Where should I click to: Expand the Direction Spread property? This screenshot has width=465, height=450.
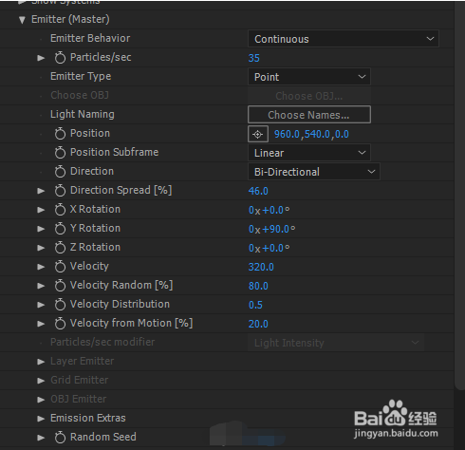[41, 191]
